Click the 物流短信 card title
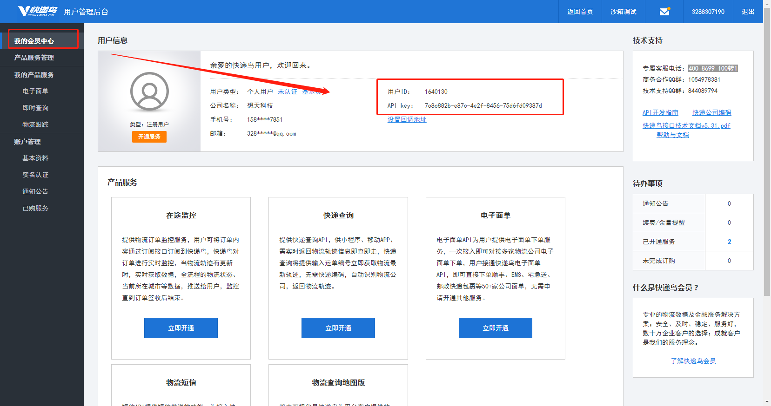Viewport: 771px width, 406px height. (x=181, y=382)
